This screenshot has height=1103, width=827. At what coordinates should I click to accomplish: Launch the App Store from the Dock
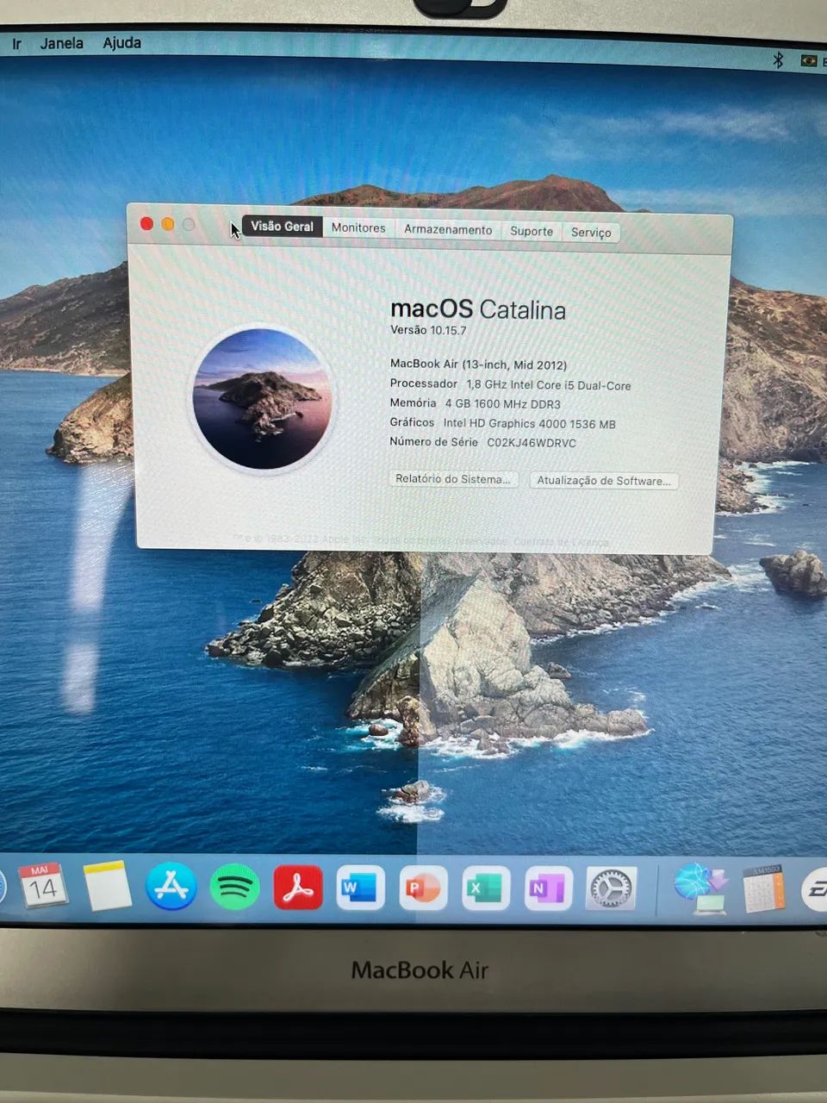coord(171,887)
